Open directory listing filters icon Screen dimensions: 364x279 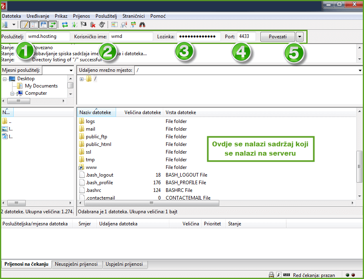(114, 25)
